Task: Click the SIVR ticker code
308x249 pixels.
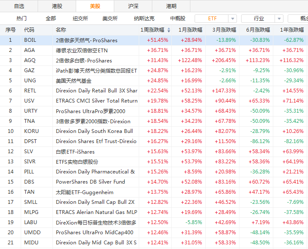Action: click(x=30, y=162)
